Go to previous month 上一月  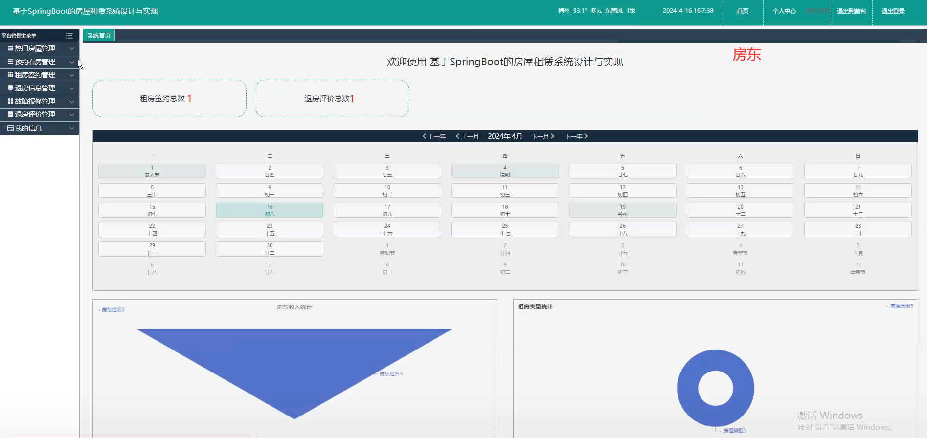(467, 136)
